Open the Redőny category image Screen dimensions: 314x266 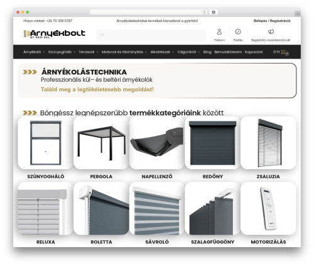[x=213, y=143]
